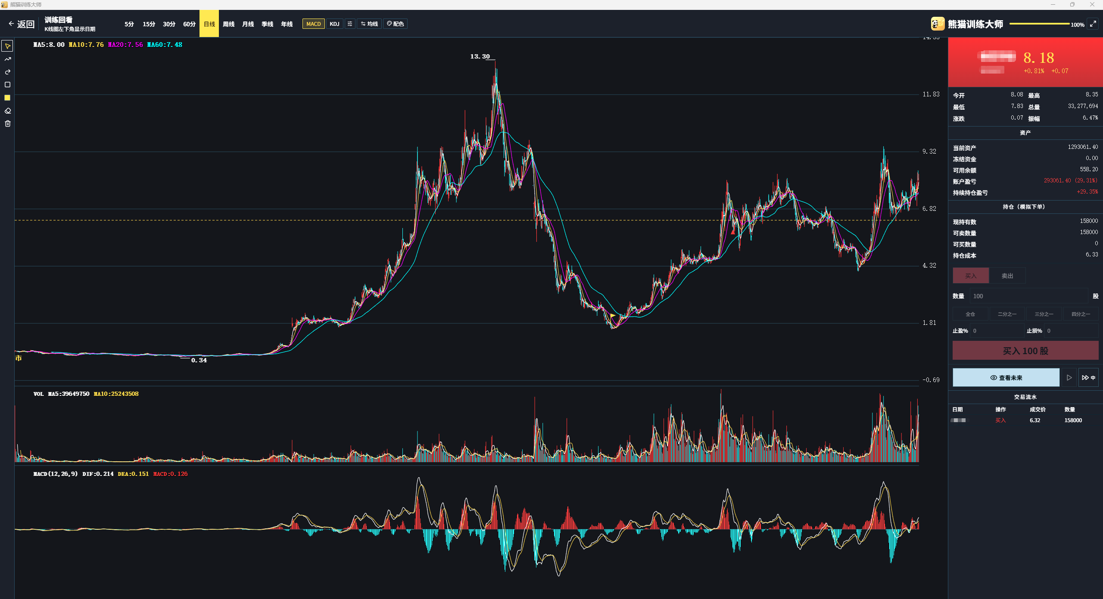Select the 60分 timeframe tab
Image resolution: width=1103 pixels, height=599 pixels.
click(x=189, y=24)
